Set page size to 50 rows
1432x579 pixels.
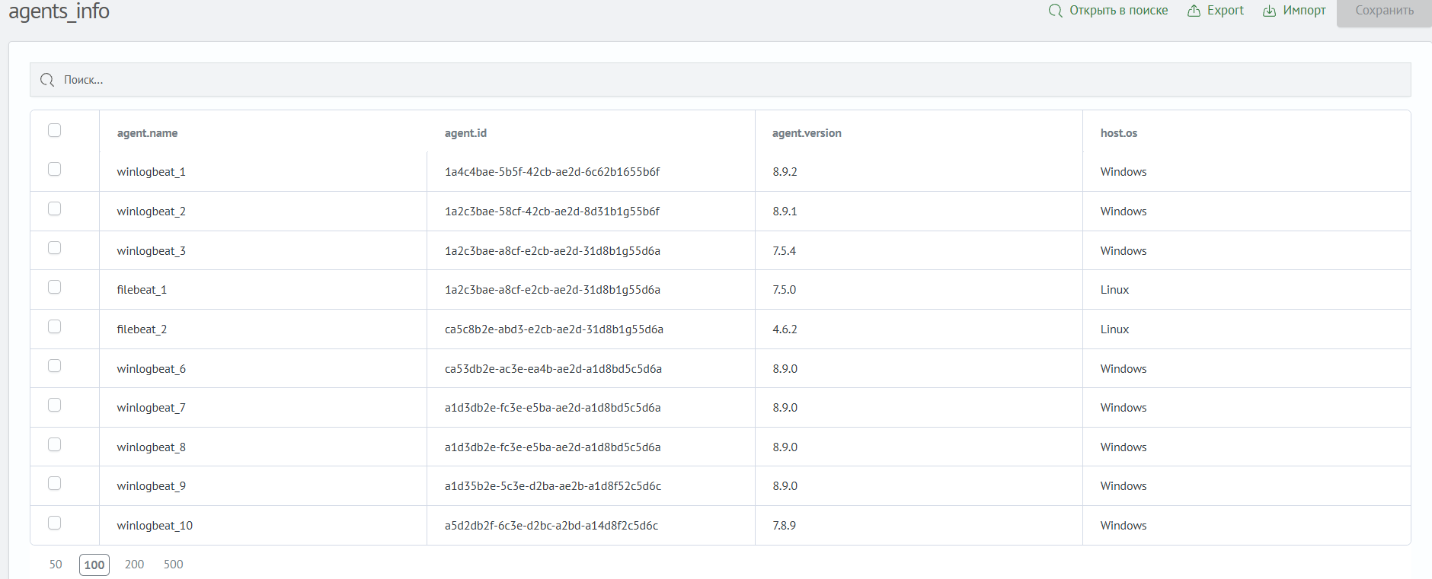[x=56, y=565]
